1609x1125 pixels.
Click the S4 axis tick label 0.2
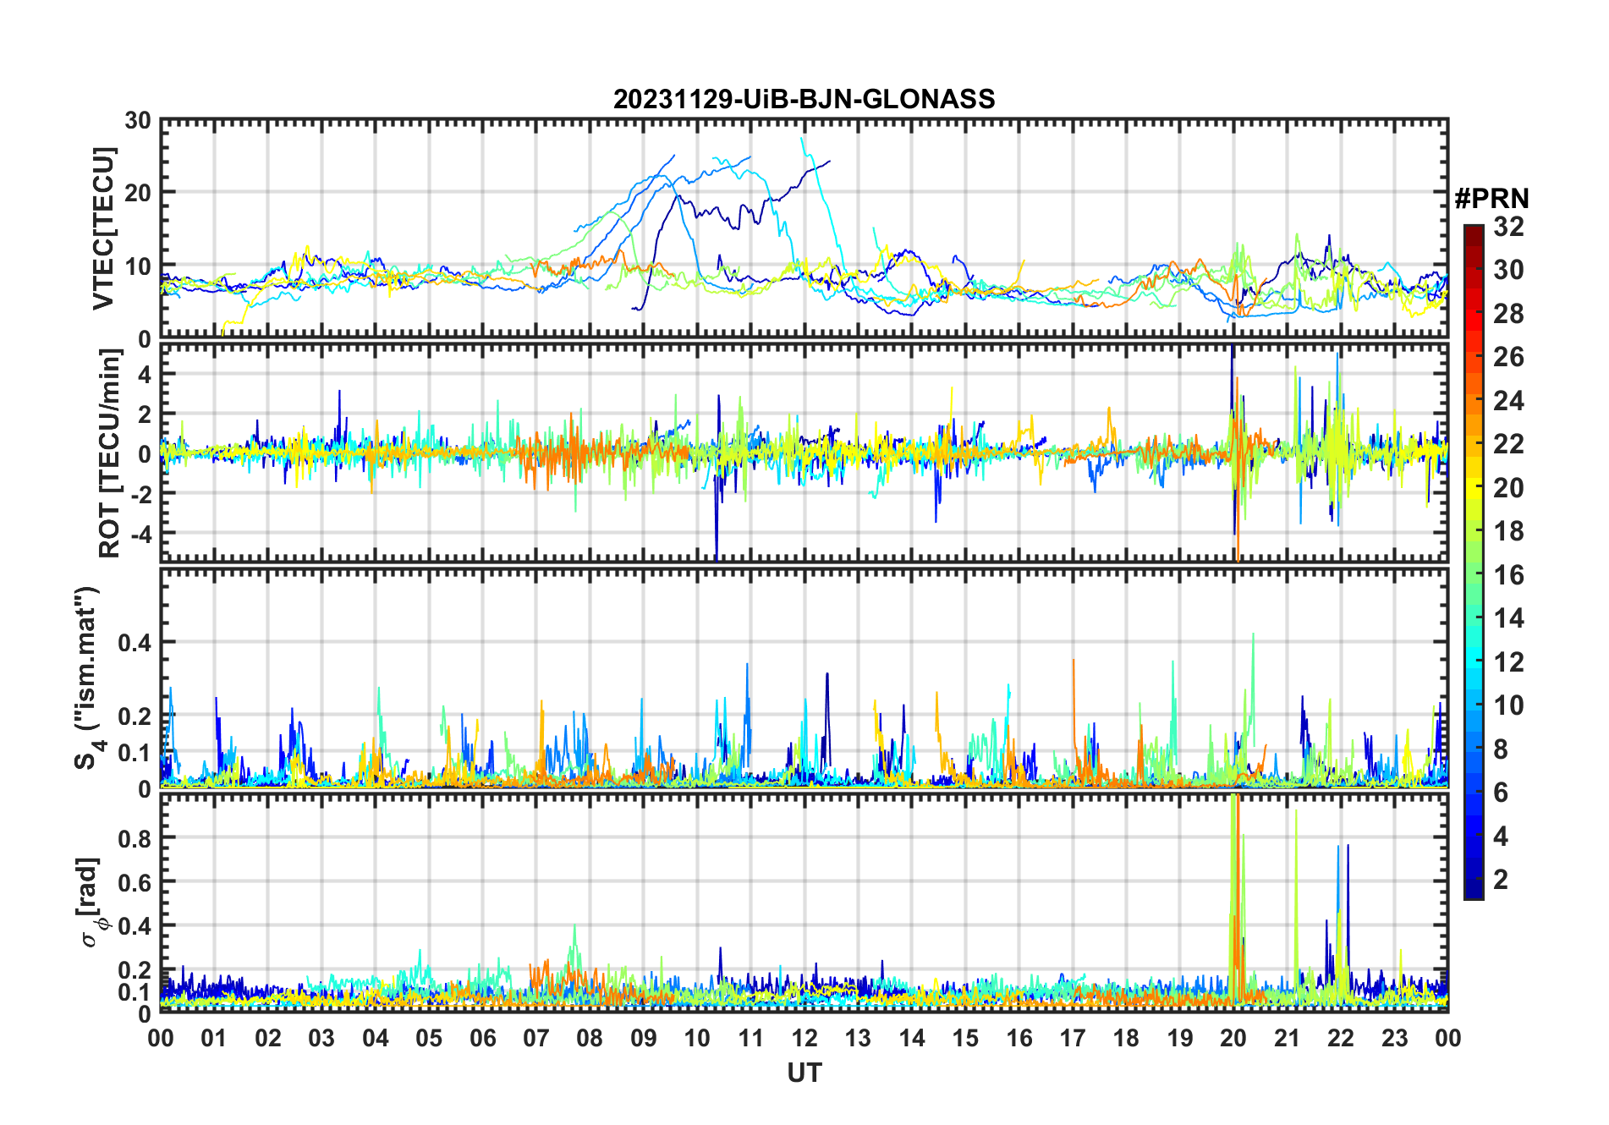[135, 716]
